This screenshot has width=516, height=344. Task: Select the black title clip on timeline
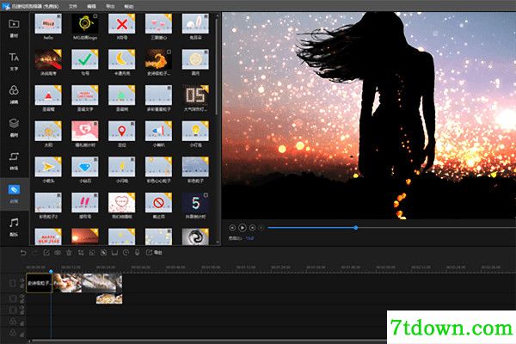(40, 283)
